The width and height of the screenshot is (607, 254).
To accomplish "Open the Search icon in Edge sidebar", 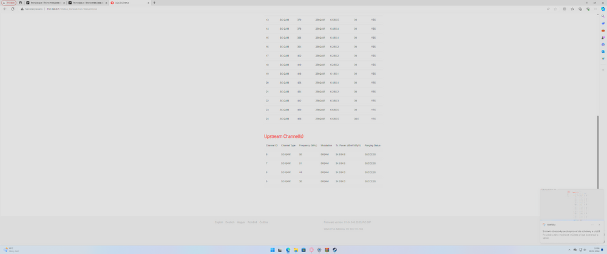I will pos(603,17).
